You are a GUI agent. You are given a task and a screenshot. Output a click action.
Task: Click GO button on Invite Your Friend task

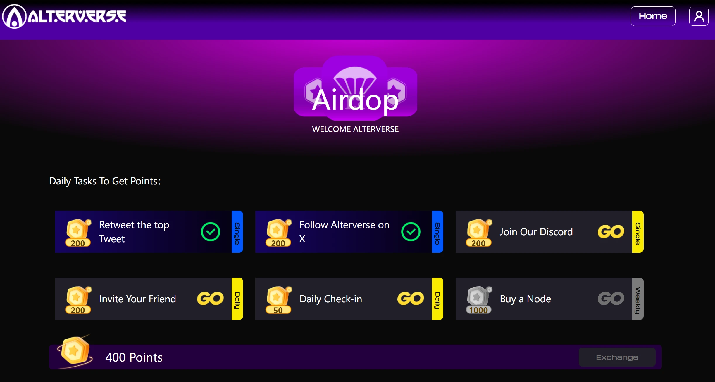pos(209,298)
